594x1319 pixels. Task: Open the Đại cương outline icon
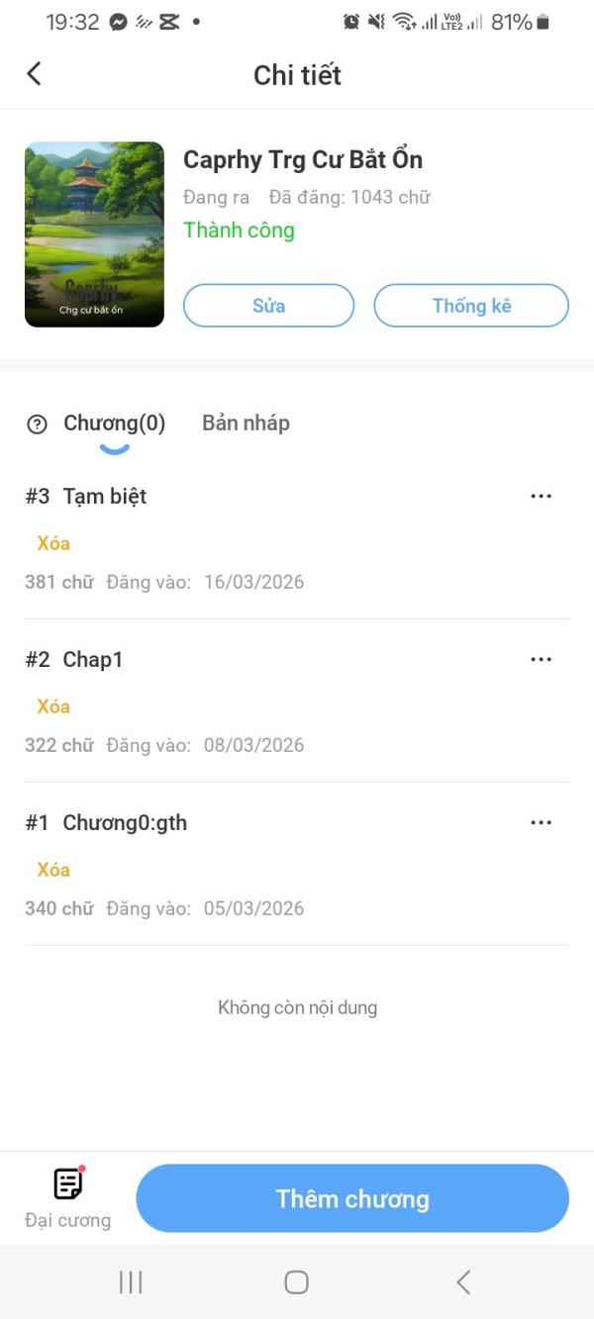(67, 1184)
